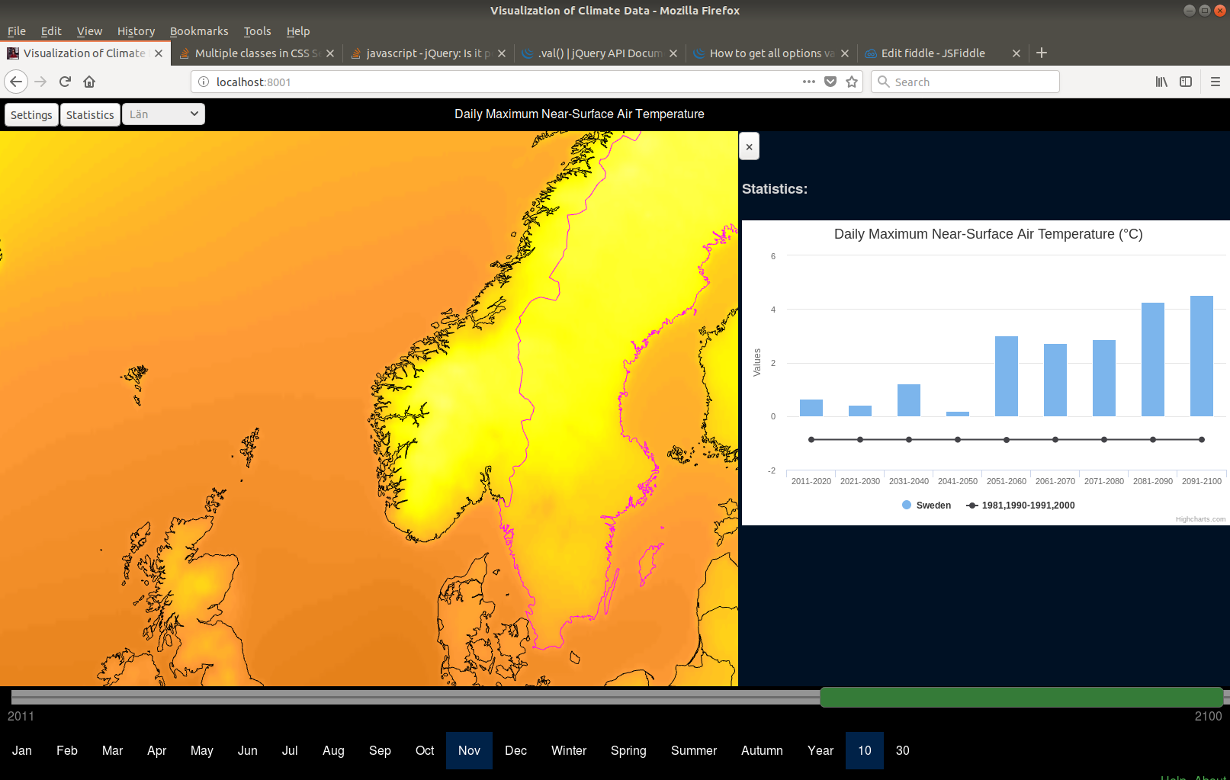Switch to How to get all options tab

772,53
